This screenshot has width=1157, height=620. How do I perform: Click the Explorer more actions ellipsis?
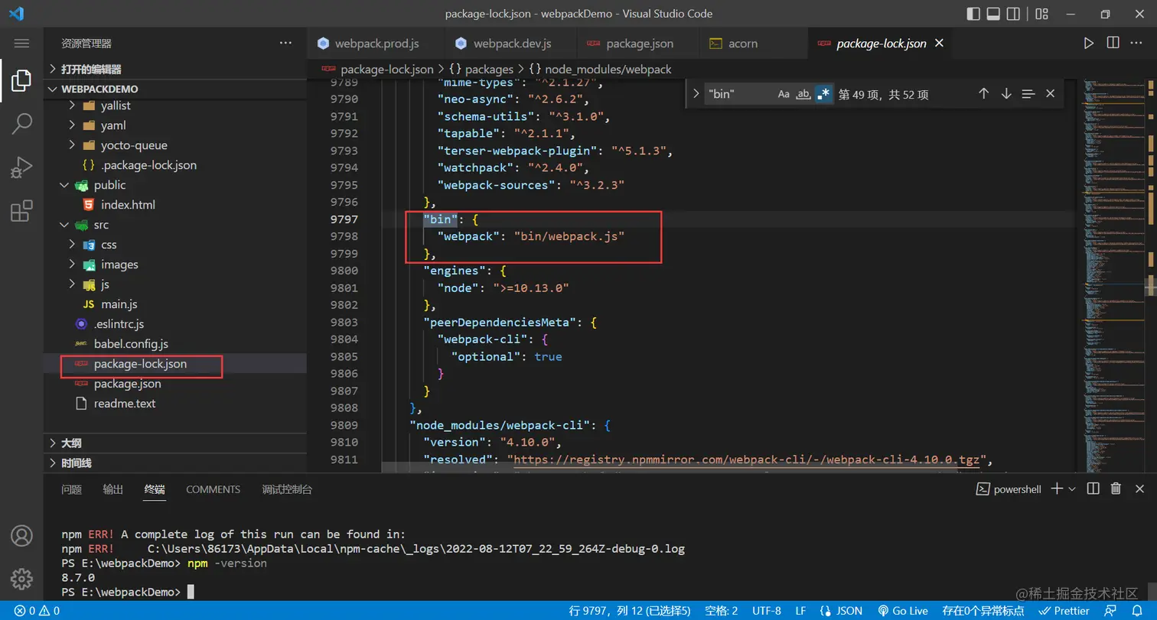pyautogui.click(x=285, y=44)
